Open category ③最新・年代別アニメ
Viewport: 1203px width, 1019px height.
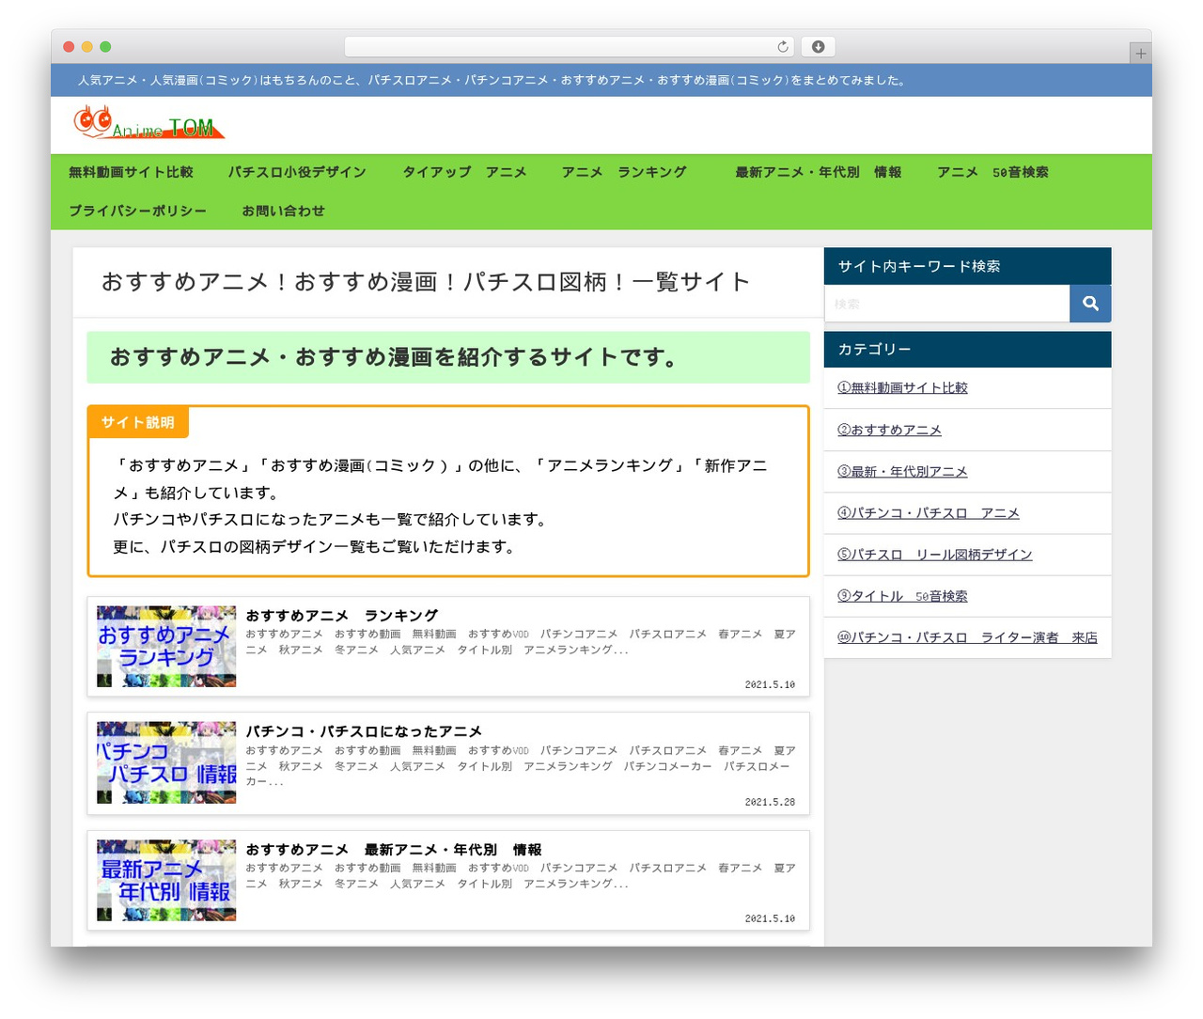coord(902,471)
